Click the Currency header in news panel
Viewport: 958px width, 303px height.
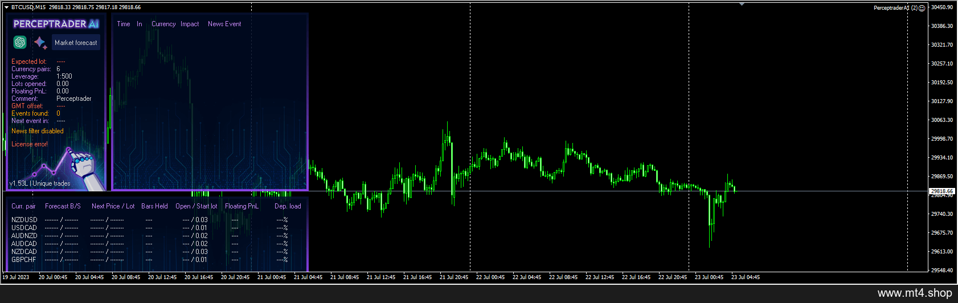163,24
